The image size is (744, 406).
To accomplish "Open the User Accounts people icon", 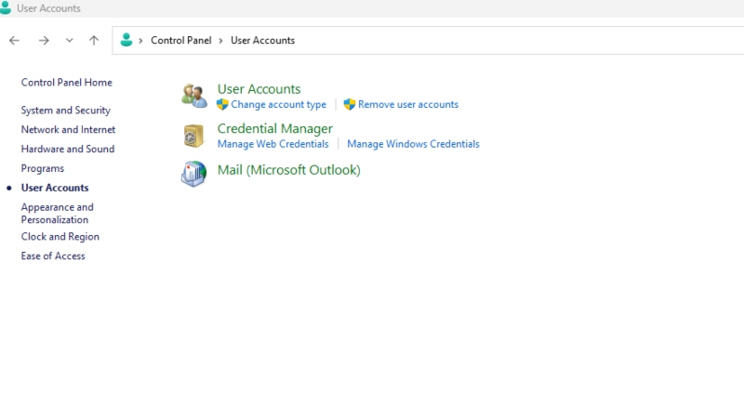I will [194, 96].
